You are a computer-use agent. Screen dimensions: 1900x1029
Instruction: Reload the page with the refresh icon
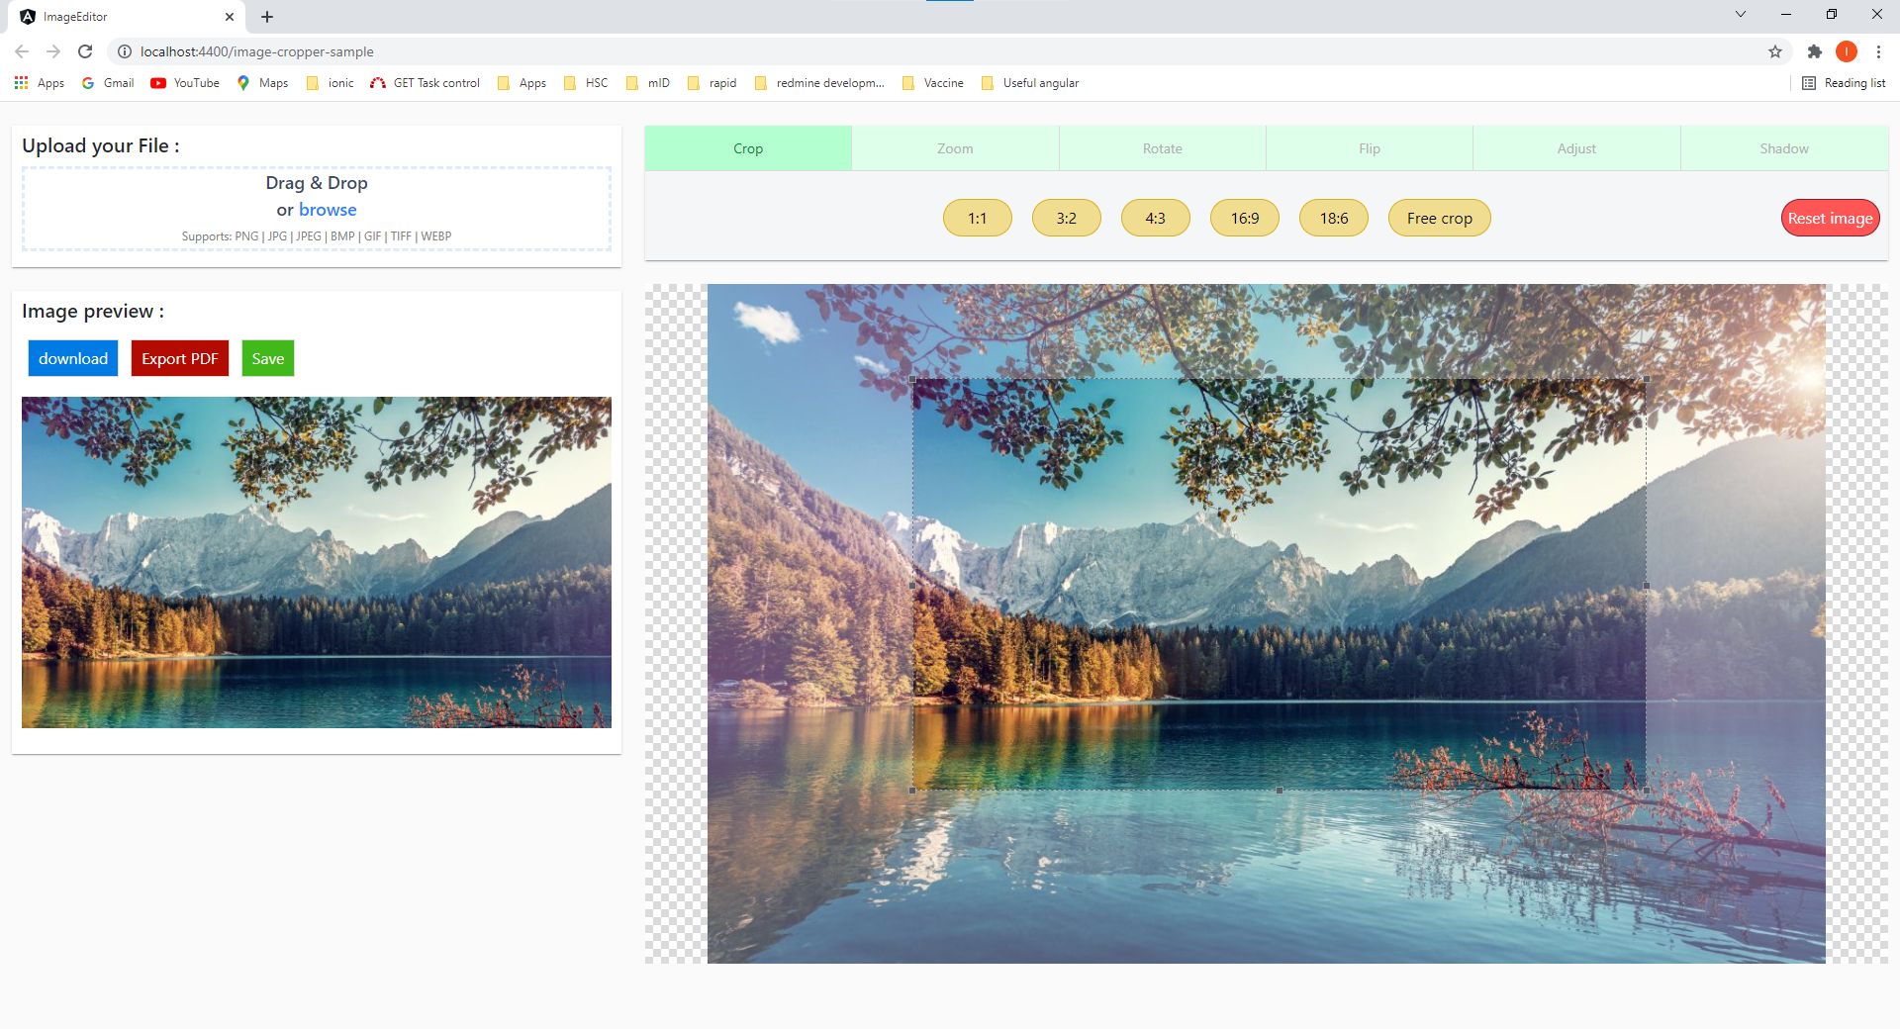(x=85, y=51)
